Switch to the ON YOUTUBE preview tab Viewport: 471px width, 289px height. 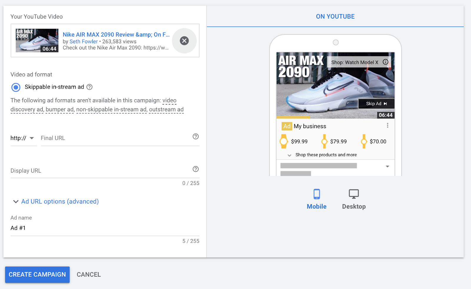(x=335, y=16)
